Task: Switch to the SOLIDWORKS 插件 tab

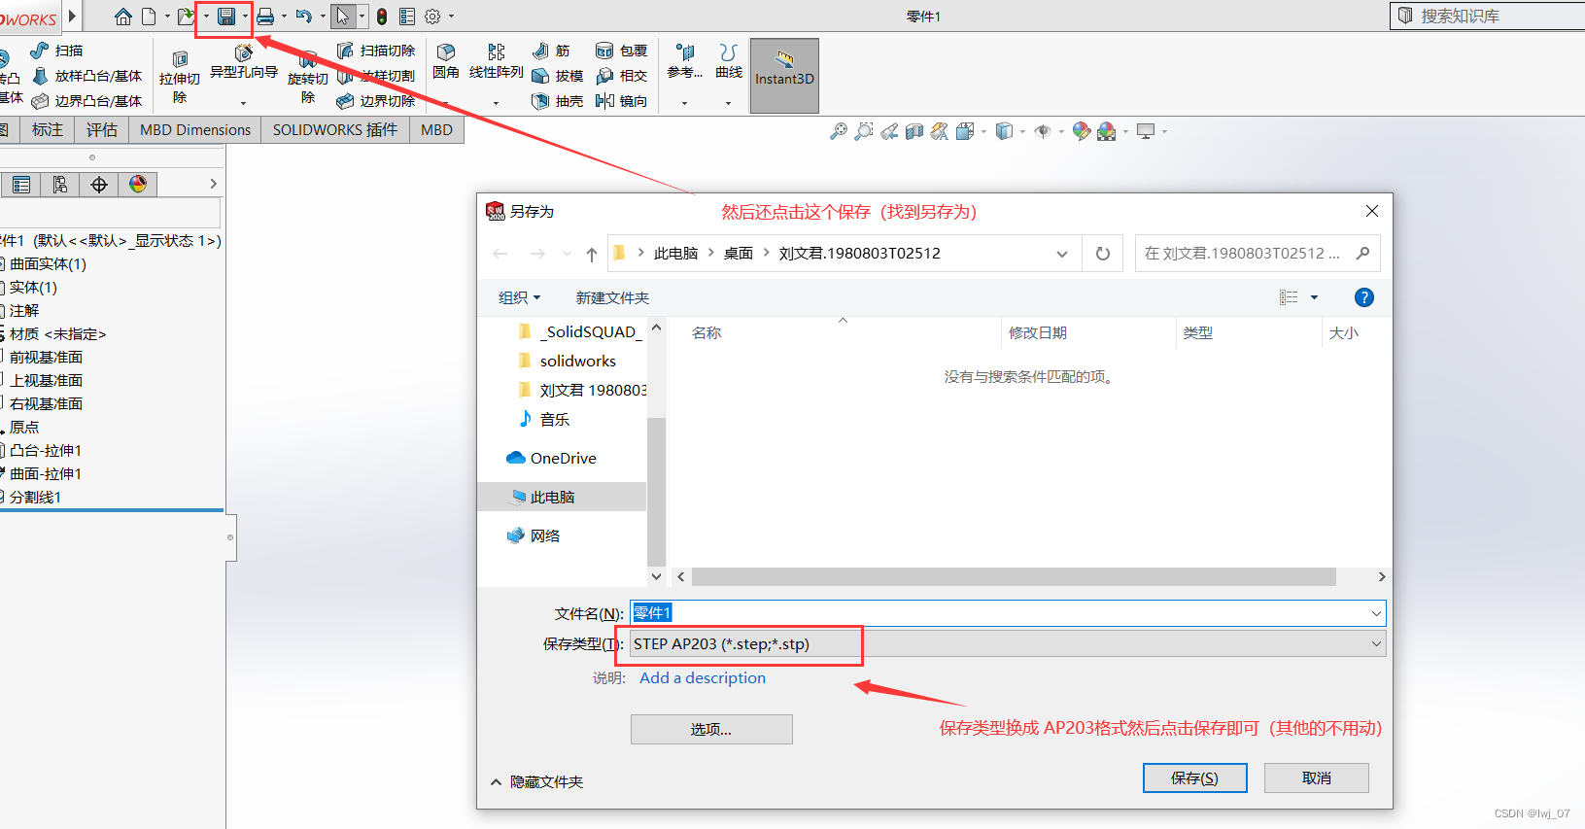Action: tap(335, 129)
